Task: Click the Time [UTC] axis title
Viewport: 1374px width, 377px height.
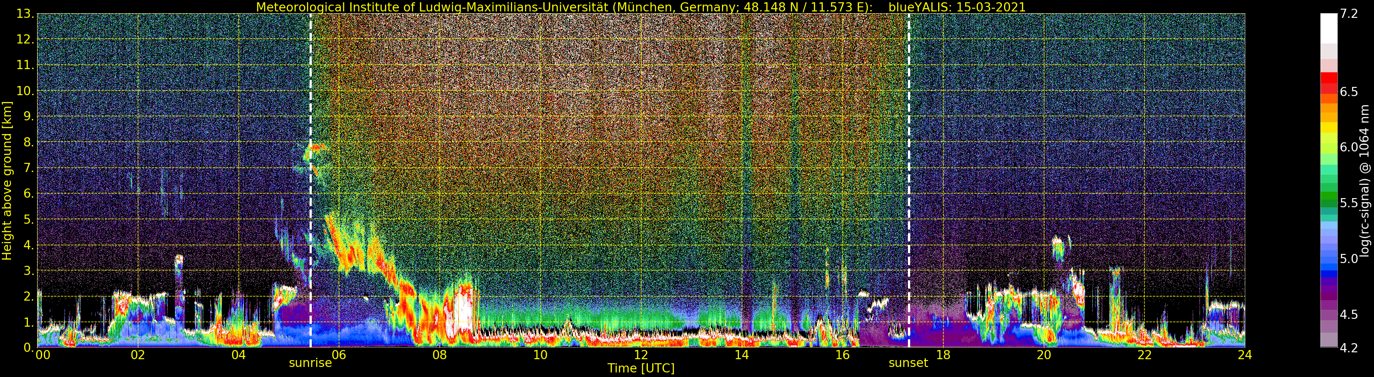Action: (641, 368)
